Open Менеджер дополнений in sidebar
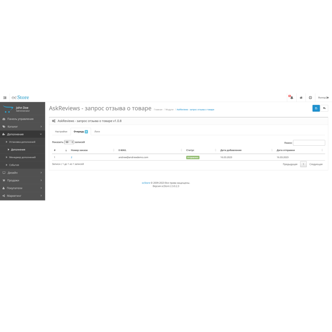 tap(22, 157)
